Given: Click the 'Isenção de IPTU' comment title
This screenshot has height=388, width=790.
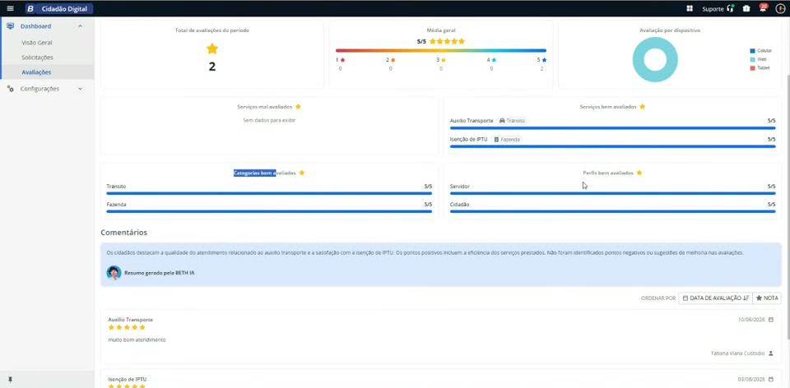Looking at the screenshot, I should 128,379.
